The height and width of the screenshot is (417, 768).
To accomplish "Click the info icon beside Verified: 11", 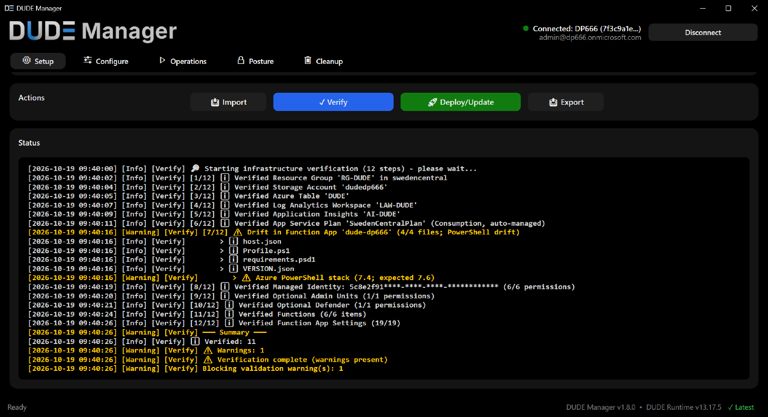I will [195, 341].
